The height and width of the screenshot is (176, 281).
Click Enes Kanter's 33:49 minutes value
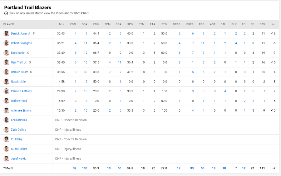point(61,53)
